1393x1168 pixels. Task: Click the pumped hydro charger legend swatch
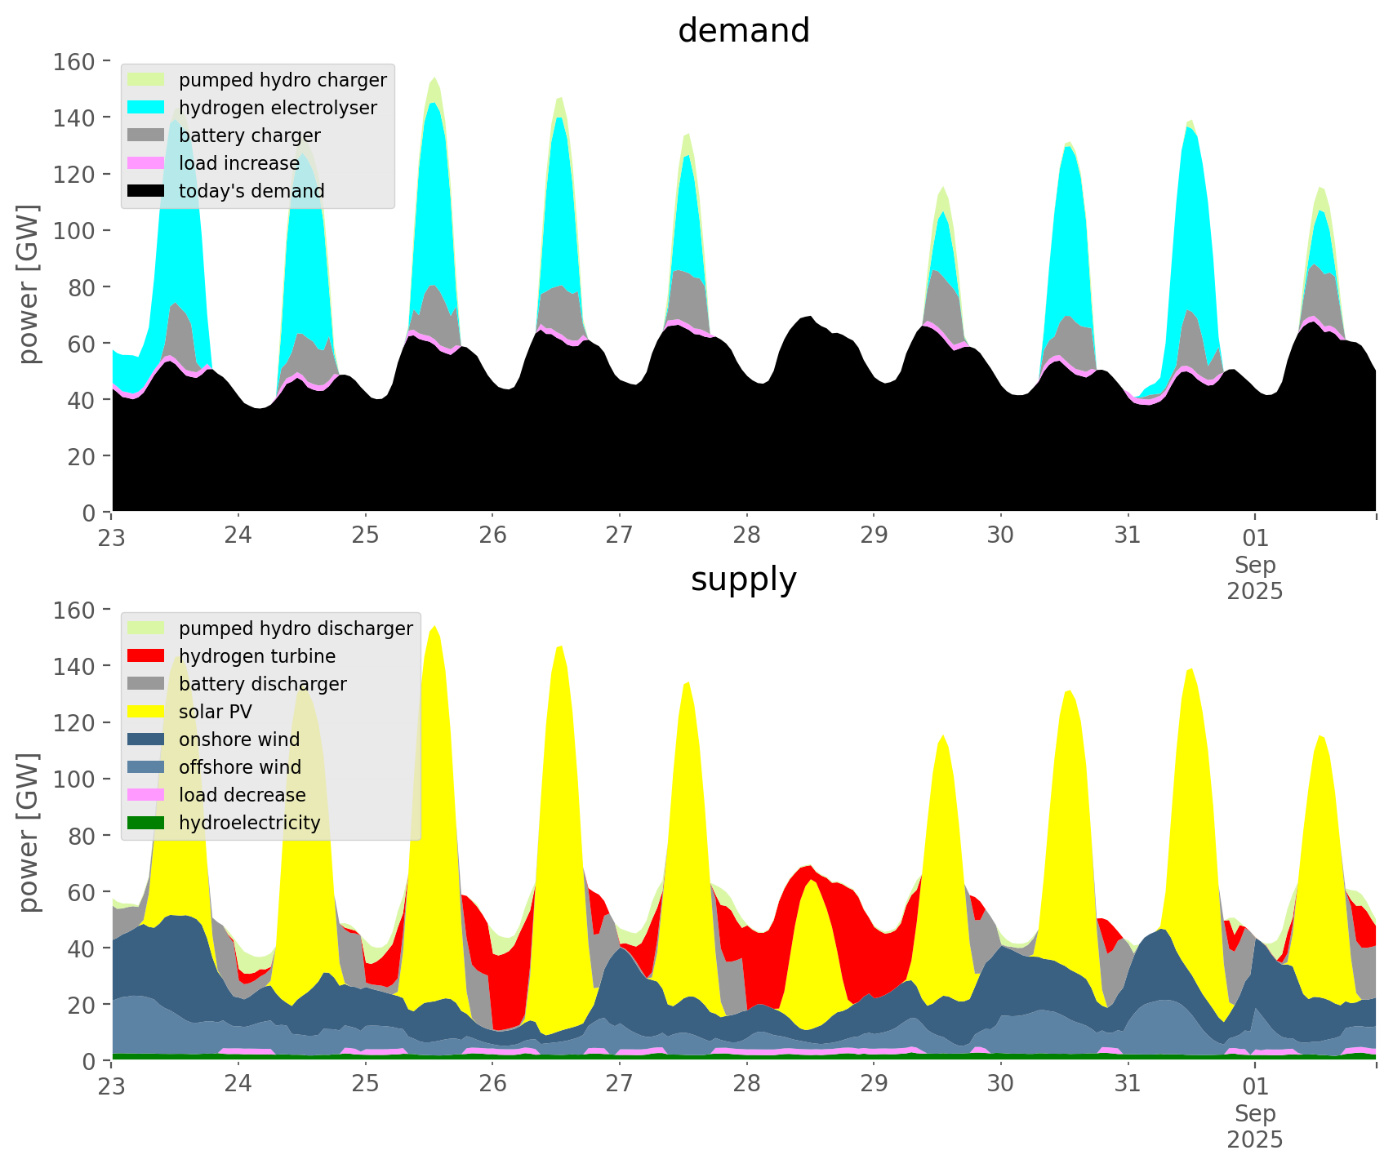point(147,80)
